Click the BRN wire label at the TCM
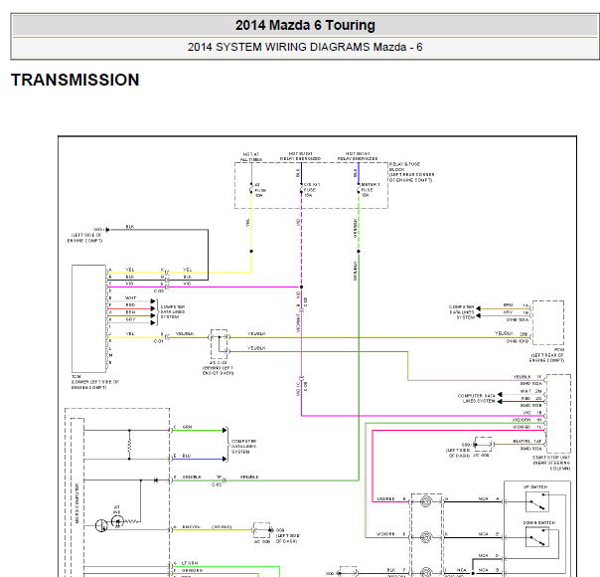 130,312
